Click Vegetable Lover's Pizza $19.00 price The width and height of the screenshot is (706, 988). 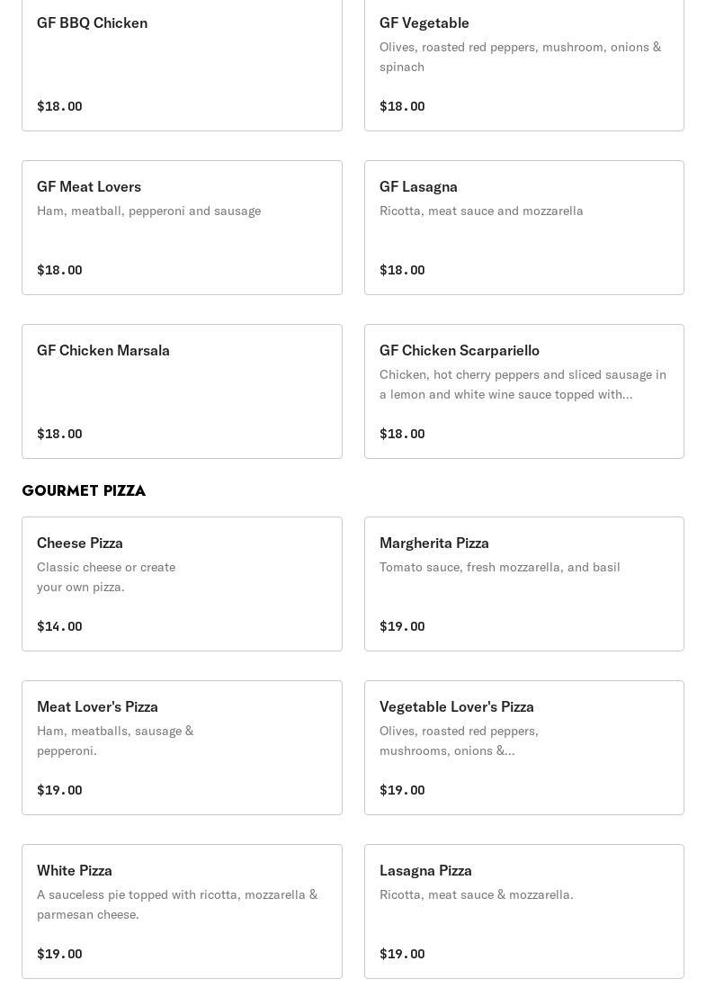click(402, 790)
